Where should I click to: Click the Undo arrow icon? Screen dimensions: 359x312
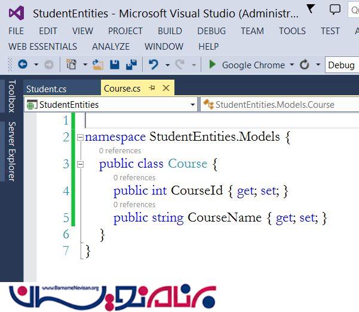[x=153, y=65]
